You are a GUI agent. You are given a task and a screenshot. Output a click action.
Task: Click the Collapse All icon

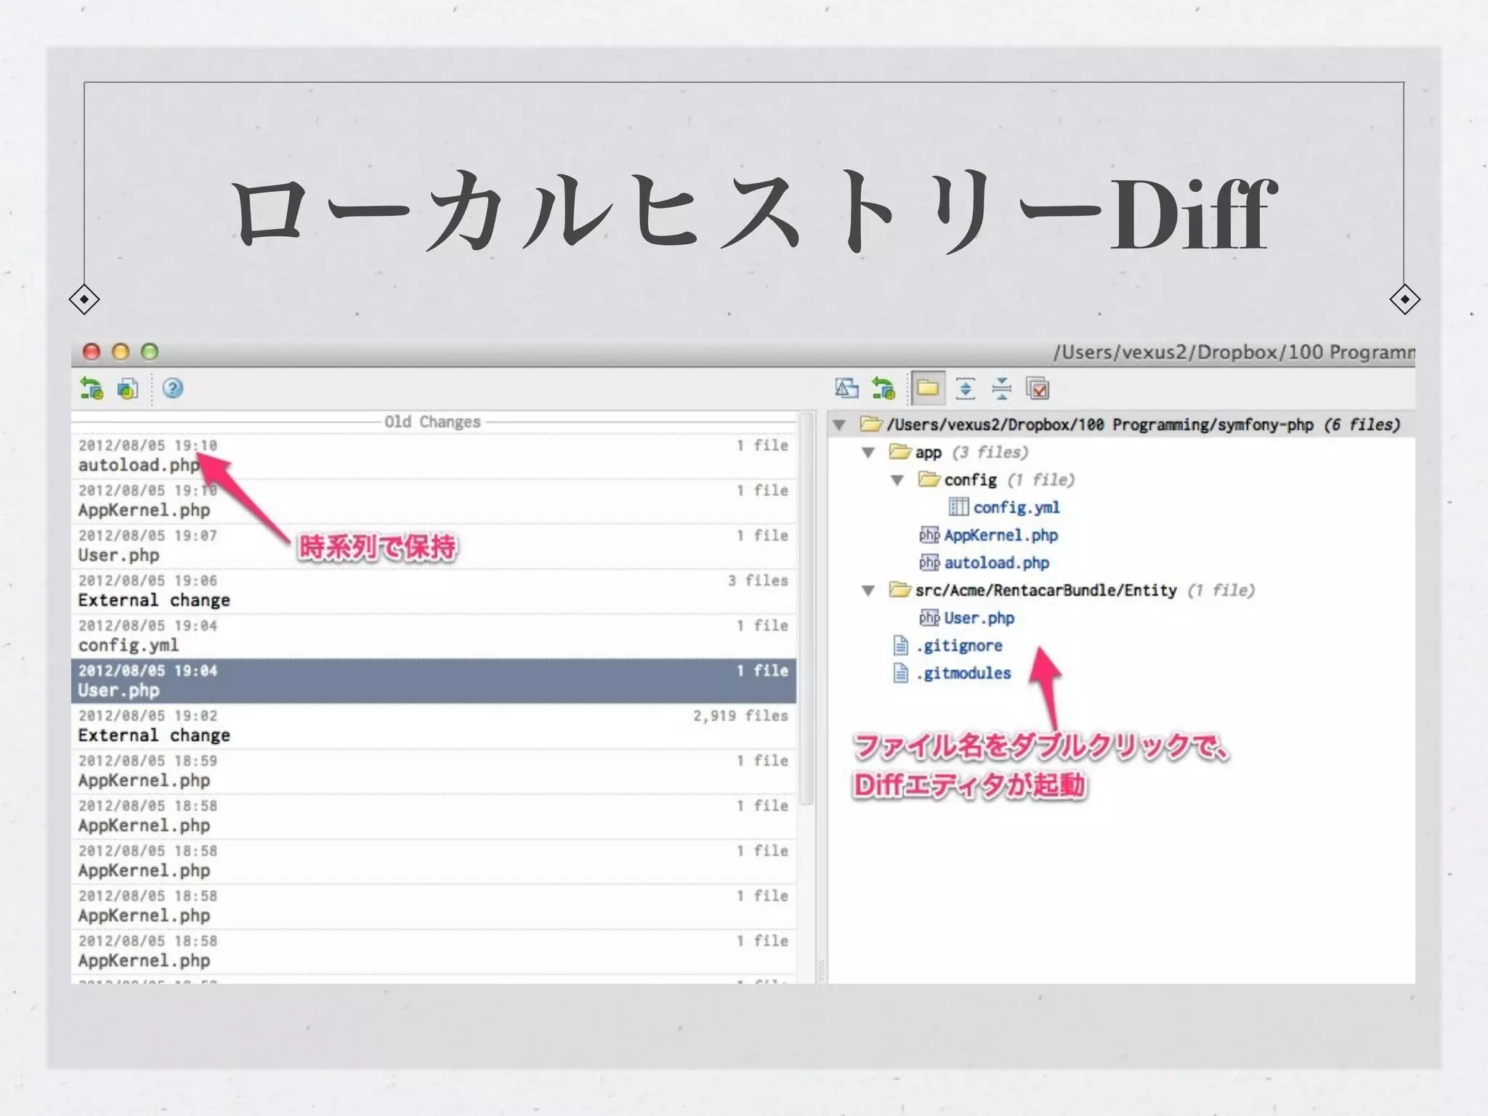click(1002, 389)
